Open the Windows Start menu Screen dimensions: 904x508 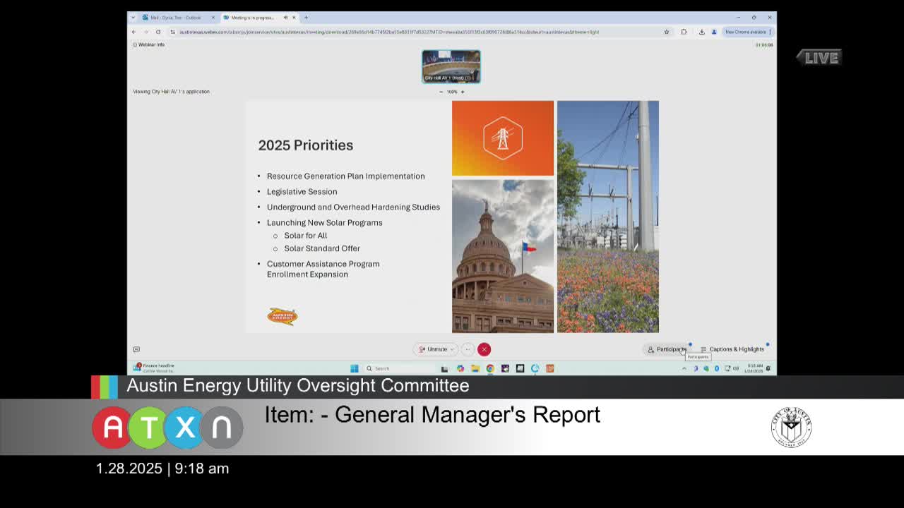click(355, 368)
